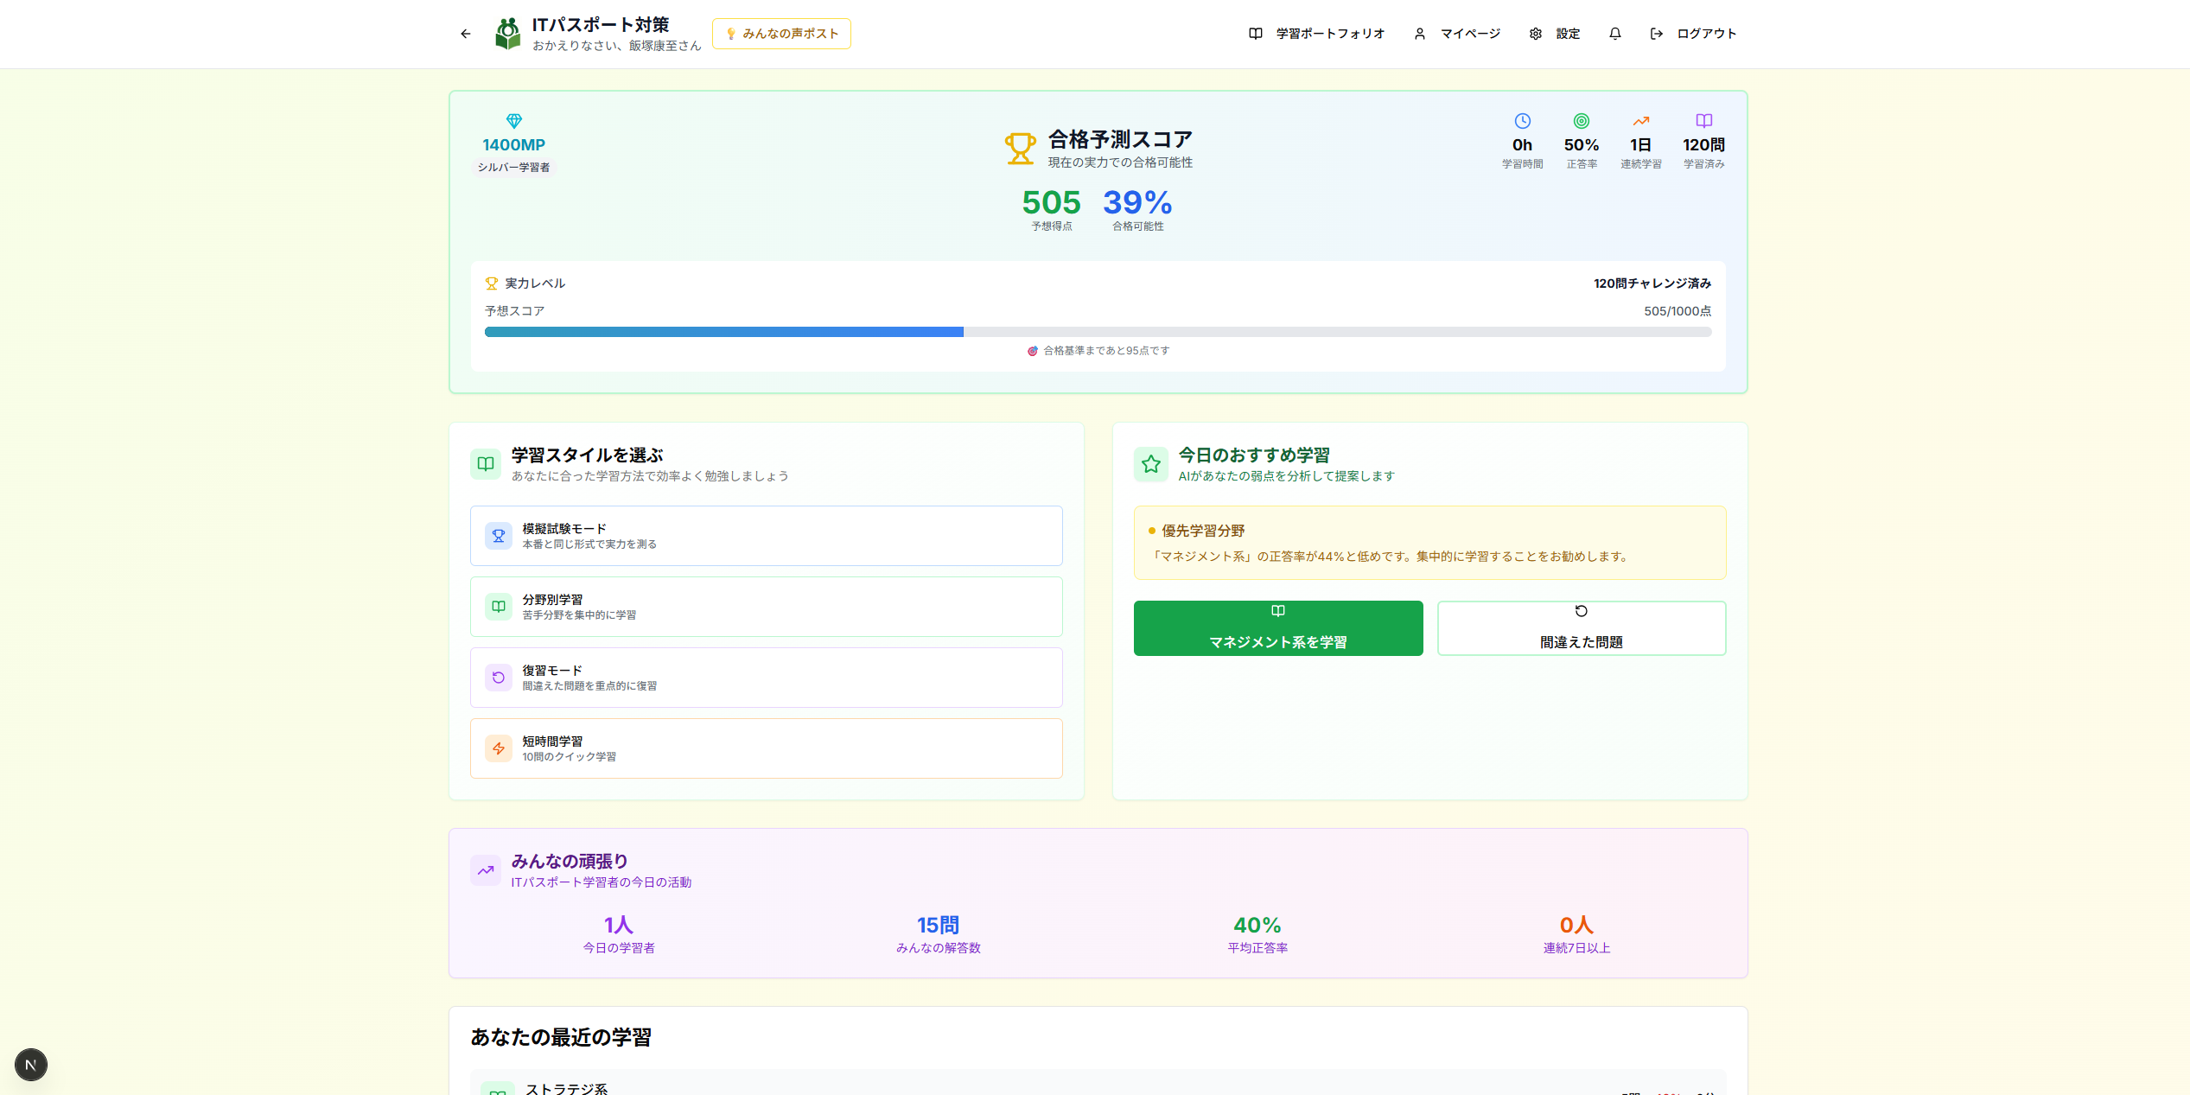Start マネジメント系を学習 green button

pos(1277,628)
